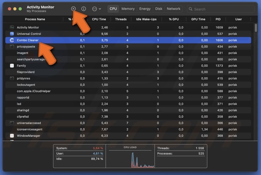Sort by PID column header
Screen dimensions: 261x175
click(218, 19)
